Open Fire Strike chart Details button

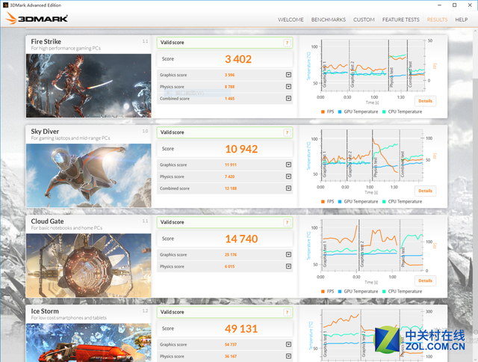pos(425,101)
